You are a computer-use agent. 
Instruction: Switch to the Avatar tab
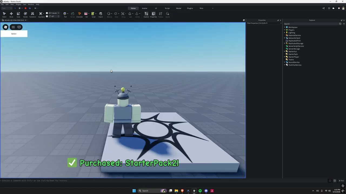click(x=145, y=8)
